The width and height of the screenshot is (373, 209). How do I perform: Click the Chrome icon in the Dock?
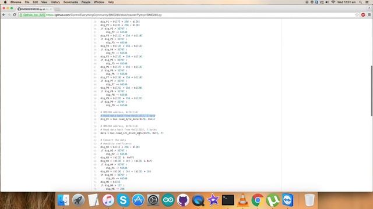pyautogui.click(x=258, y=200)
